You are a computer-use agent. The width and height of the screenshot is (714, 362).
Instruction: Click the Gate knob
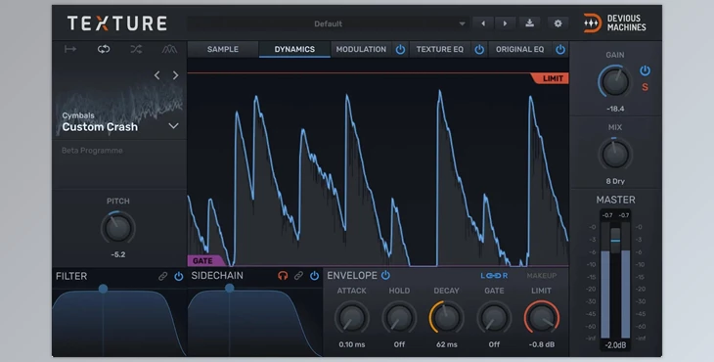coord(494,317)
